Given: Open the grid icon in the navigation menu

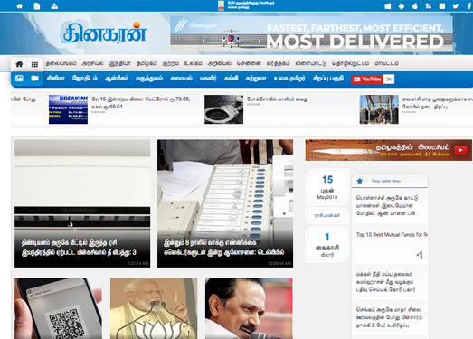Looking at the screenshot, I should click(x=34, y=64).
